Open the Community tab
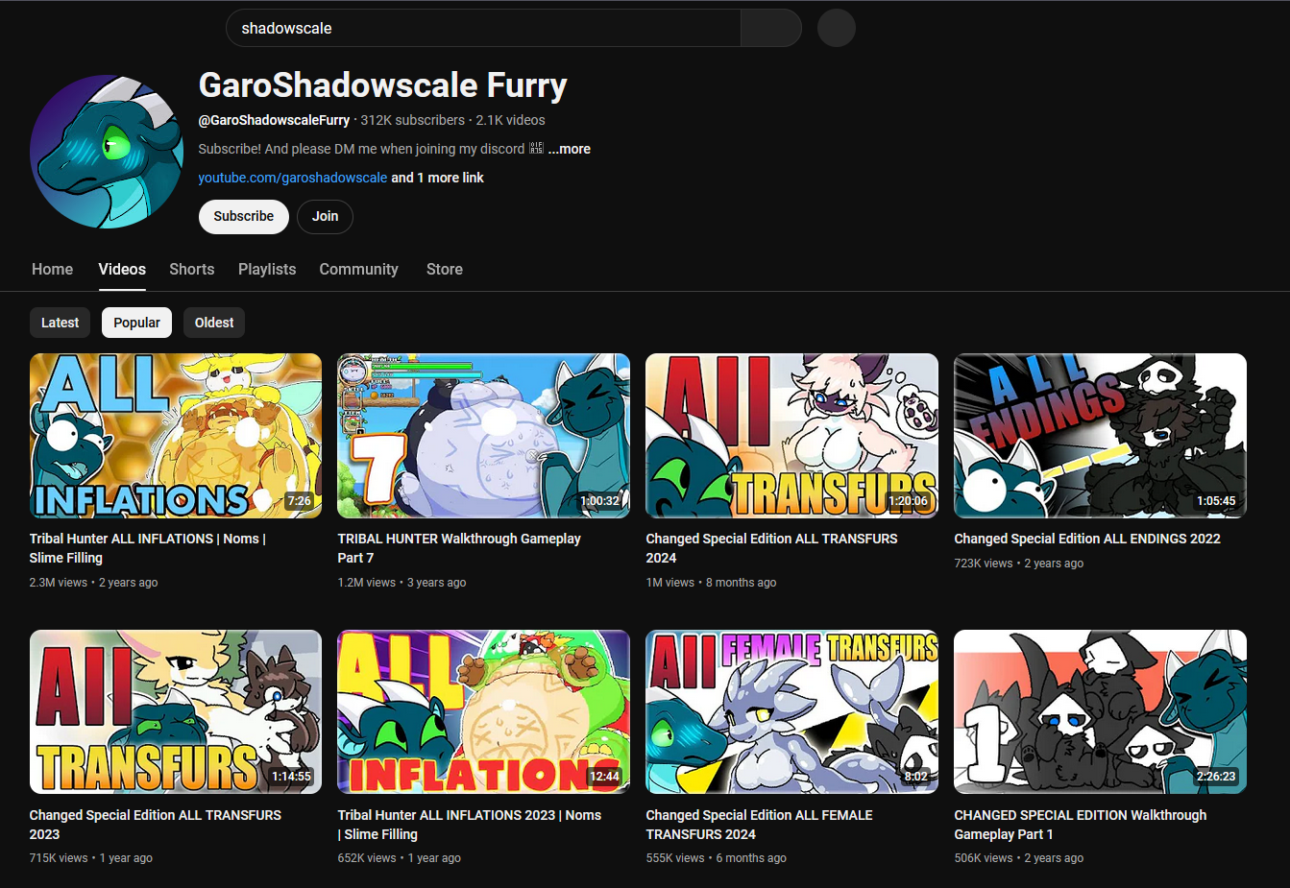The image size is (1290, 888). (358, 270)
